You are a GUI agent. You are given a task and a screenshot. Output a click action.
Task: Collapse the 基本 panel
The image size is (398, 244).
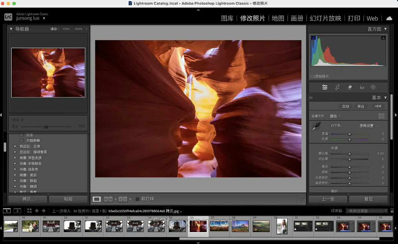click(385, 98)
